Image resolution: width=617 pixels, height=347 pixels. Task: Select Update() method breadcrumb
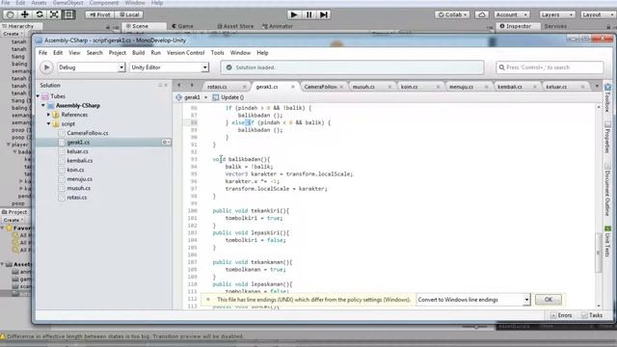click(x=228, y=97)
